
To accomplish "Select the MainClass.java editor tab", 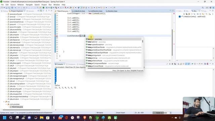I will pos(62,11).
